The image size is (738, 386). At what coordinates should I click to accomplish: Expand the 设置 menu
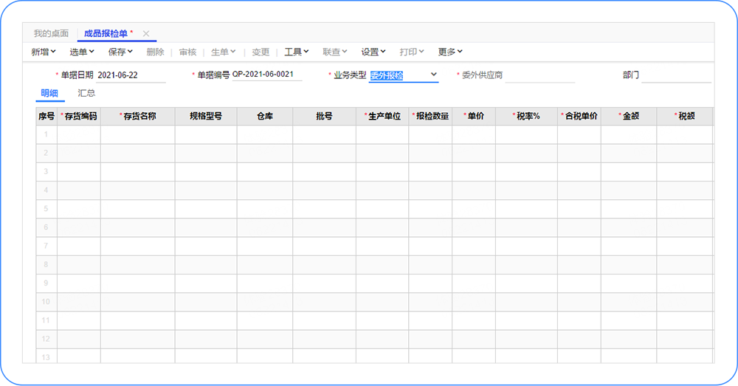373,52
